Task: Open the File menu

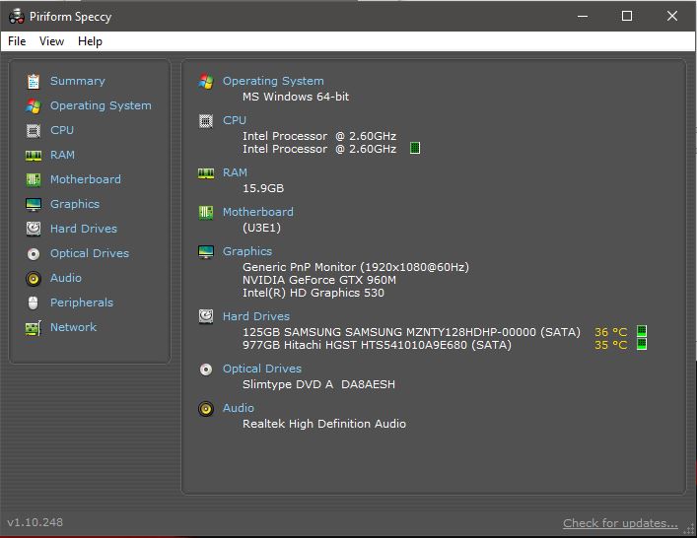Action: point(17,41)
